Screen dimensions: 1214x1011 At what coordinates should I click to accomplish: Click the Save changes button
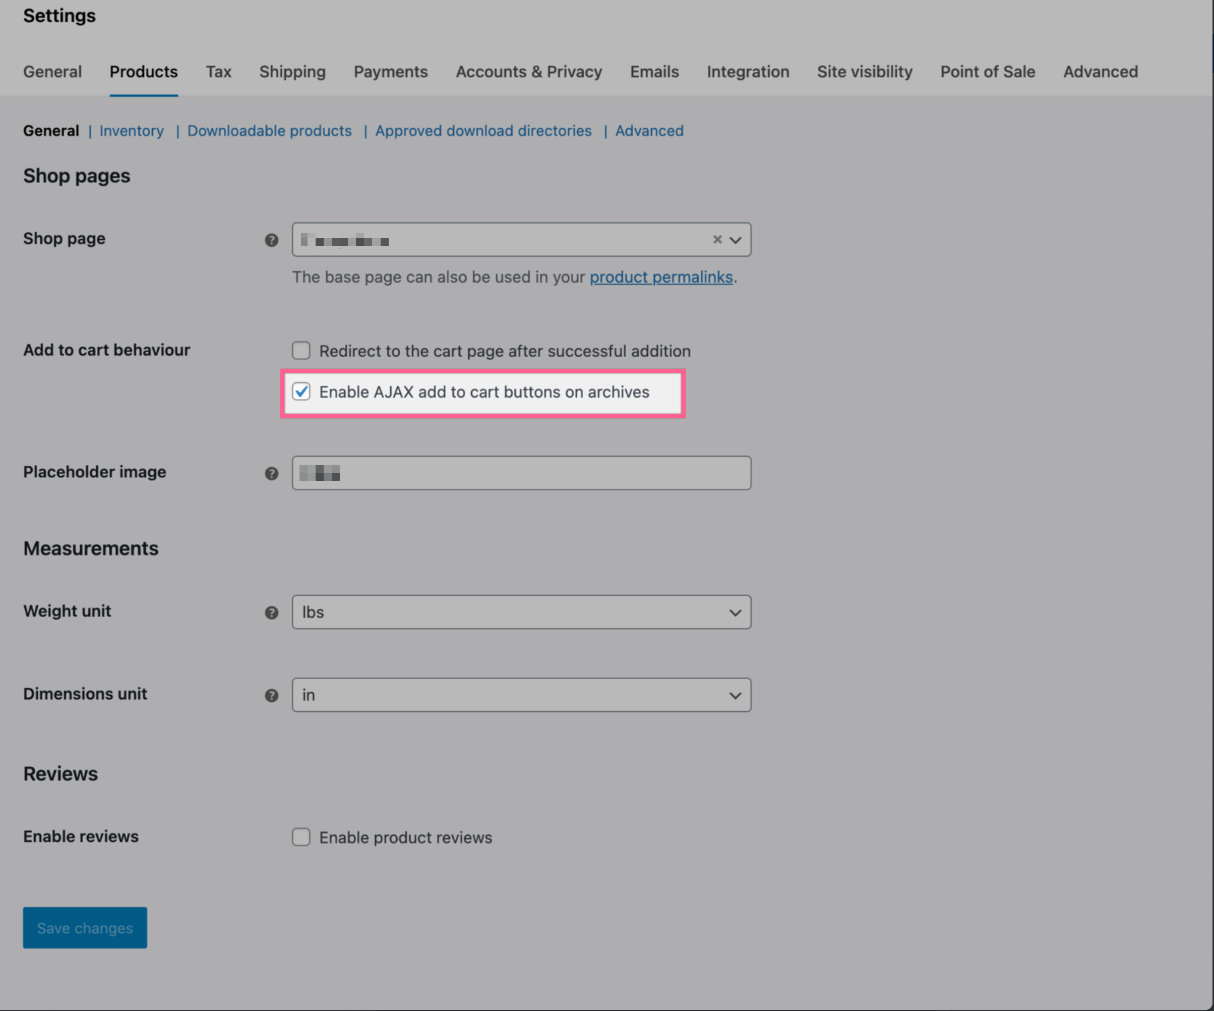85,927
